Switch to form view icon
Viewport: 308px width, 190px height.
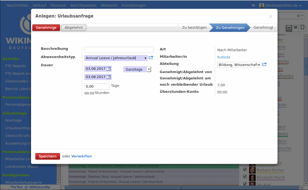tap(302, 28)
